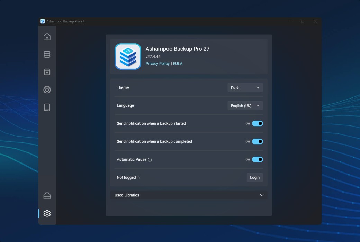Open the Theme dropdown
Screen dimensions: 360x242
(245, 87)
